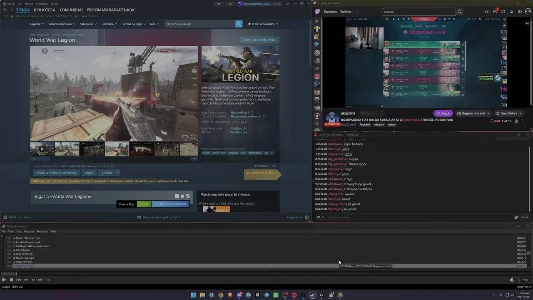
Task: Select the 08 Stormwind.mp3 track
Action: (x=23, y=258)
